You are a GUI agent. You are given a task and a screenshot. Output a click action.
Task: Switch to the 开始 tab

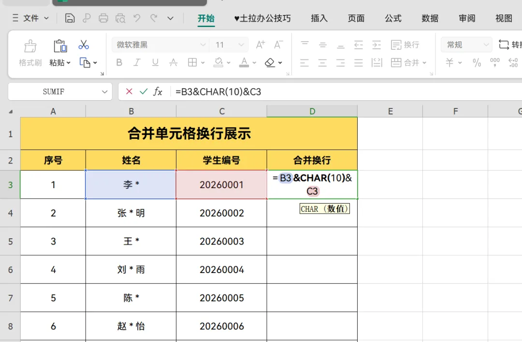pyautogui.click(x=206, y=18)
